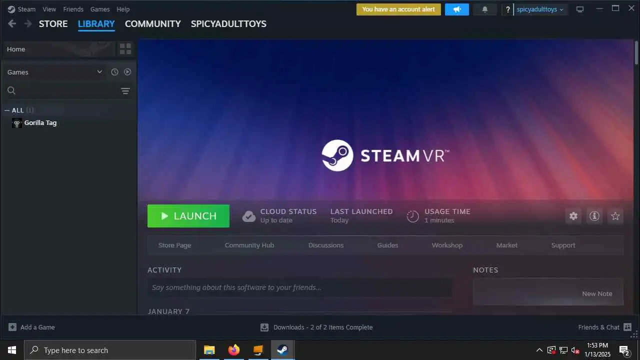Open the View menu
This screenshot has width=640, height=360.
pyautogui.click(x=49, y=9)
